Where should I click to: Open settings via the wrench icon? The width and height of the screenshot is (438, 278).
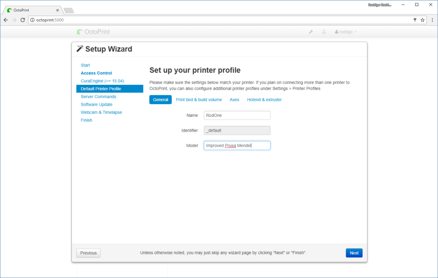pyautogui.click(x=311, y=32)
